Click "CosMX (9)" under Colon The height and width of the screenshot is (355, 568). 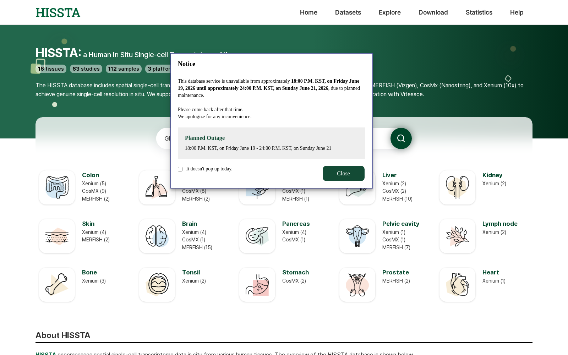(94, 191)
